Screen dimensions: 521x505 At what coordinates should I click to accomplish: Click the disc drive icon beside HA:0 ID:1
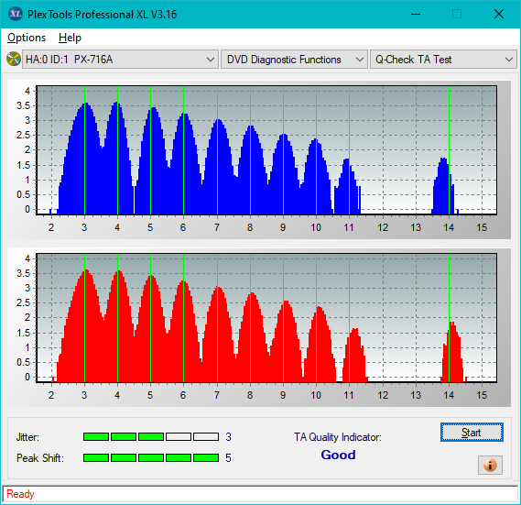pos(14,60)
